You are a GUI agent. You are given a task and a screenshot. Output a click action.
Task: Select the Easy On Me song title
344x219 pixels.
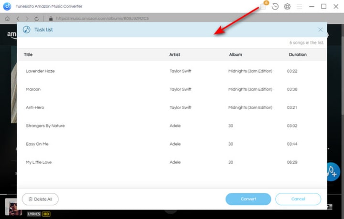point(37,144)
